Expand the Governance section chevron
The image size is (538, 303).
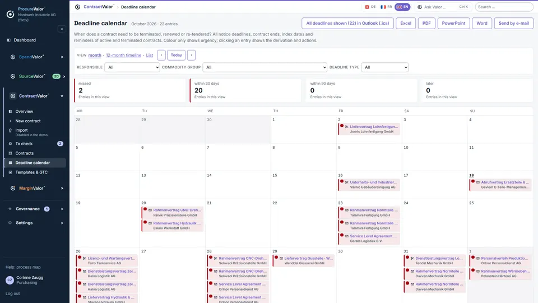click(x=62, y=209)
